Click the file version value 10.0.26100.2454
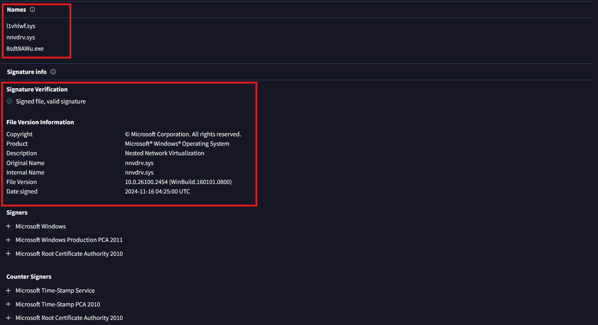This screenshot has width=598, height=325. (x=178, y=182)
